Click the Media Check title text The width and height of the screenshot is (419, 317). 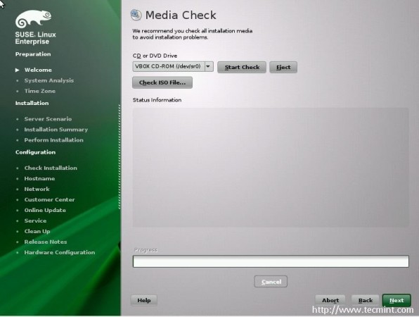(x=181, y=15)
